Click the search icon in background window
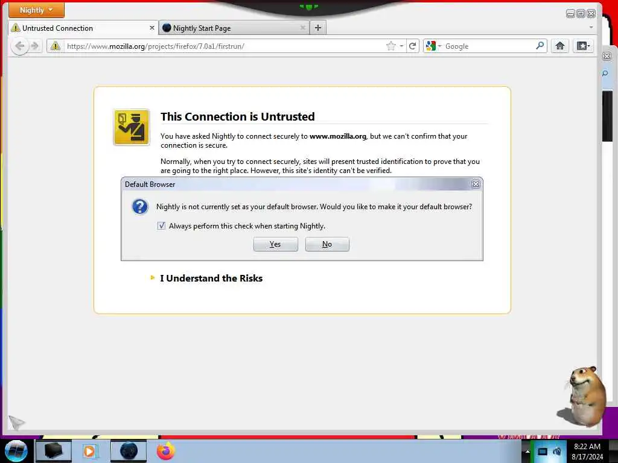 click(605, 73)
